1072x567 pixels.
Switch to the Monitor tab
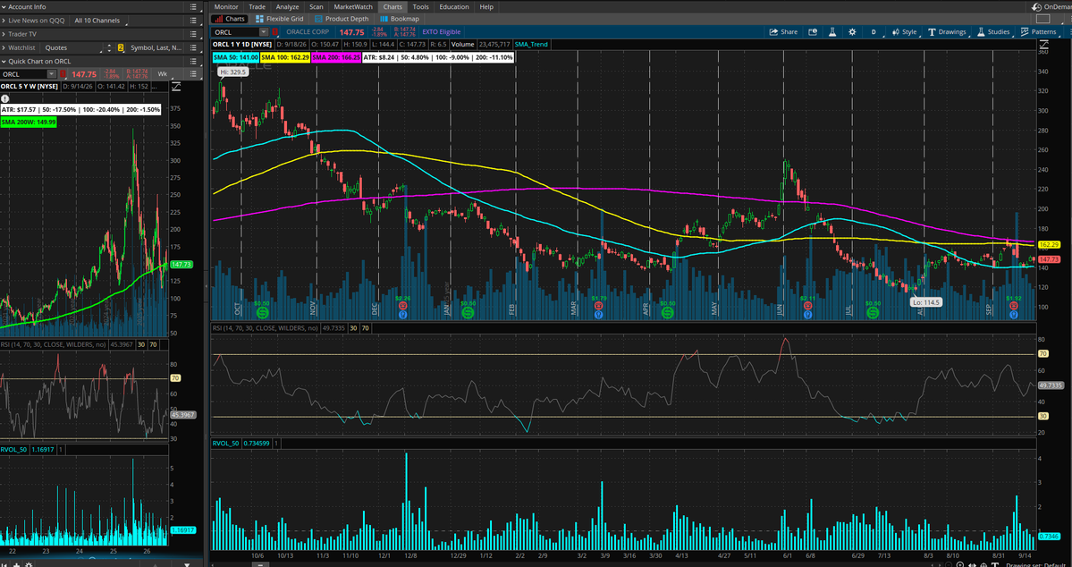click(225, 6)
